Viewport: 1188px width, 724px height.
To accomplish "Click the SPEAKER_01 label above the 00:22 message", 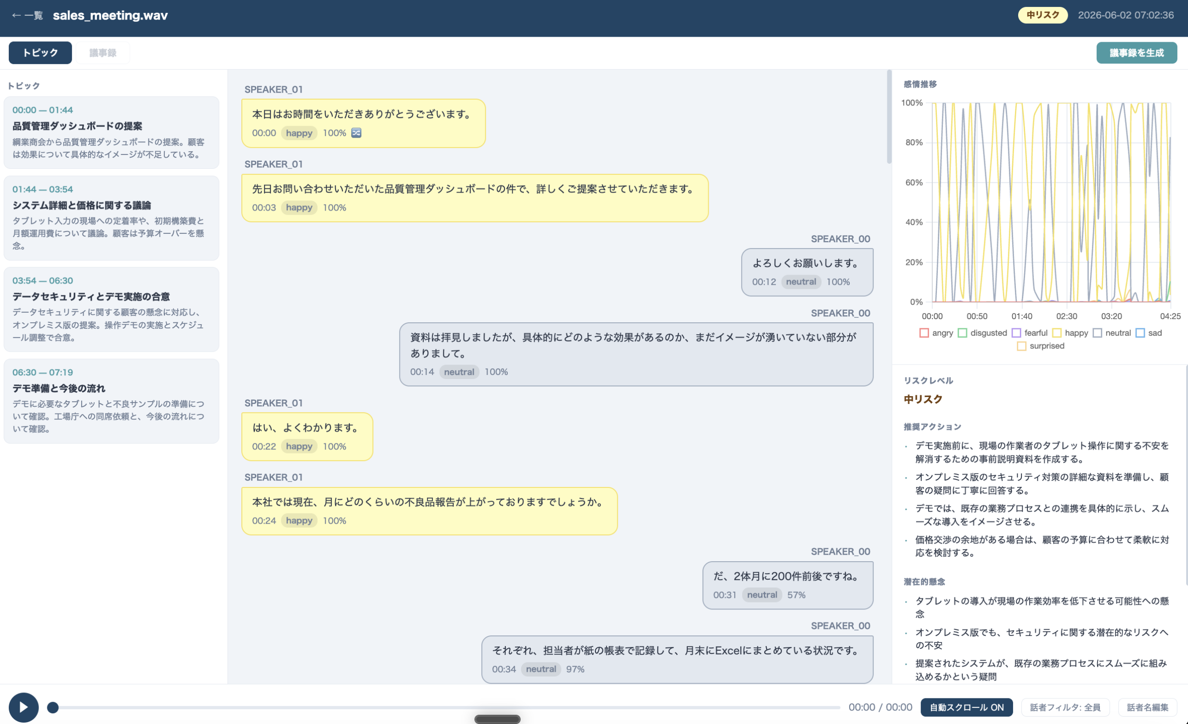I will point(273,403).
